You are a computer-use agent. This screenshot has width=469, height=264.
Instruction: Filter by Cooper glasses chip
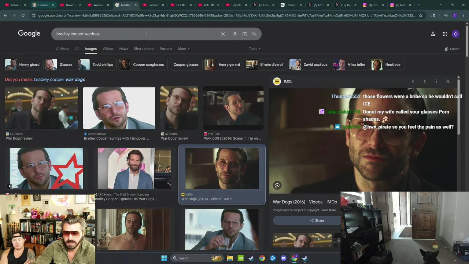coord(186,65)
